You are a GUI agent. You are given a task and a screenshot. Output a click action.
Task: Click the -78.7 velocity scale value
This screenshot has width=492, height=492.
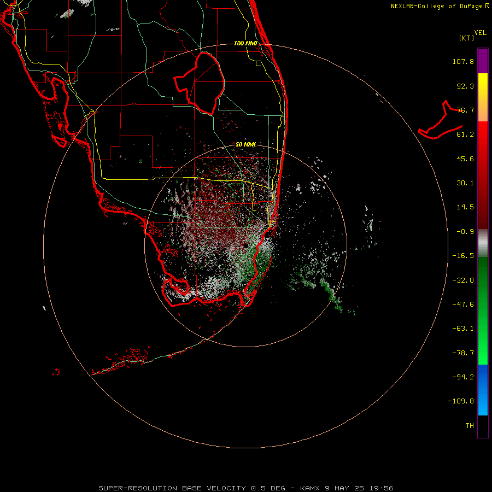(x=463, y=353)
